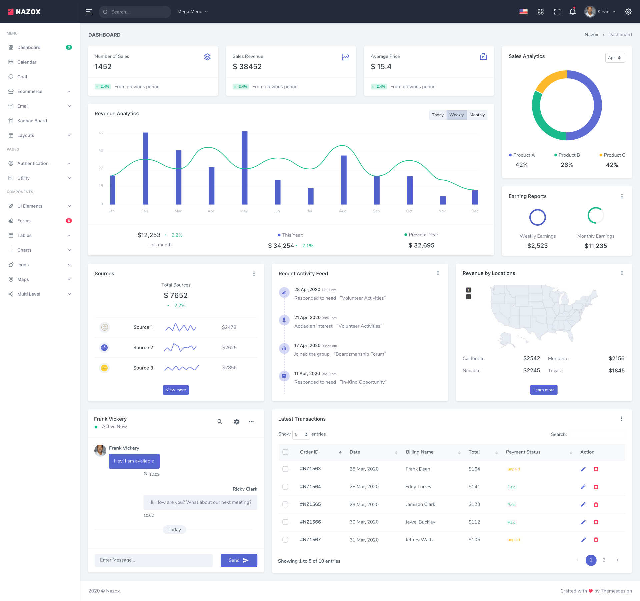Viewport: 640px width, 601px height.
Task: Check the box for order #NZ1567
Action: (x=285, y=540)
